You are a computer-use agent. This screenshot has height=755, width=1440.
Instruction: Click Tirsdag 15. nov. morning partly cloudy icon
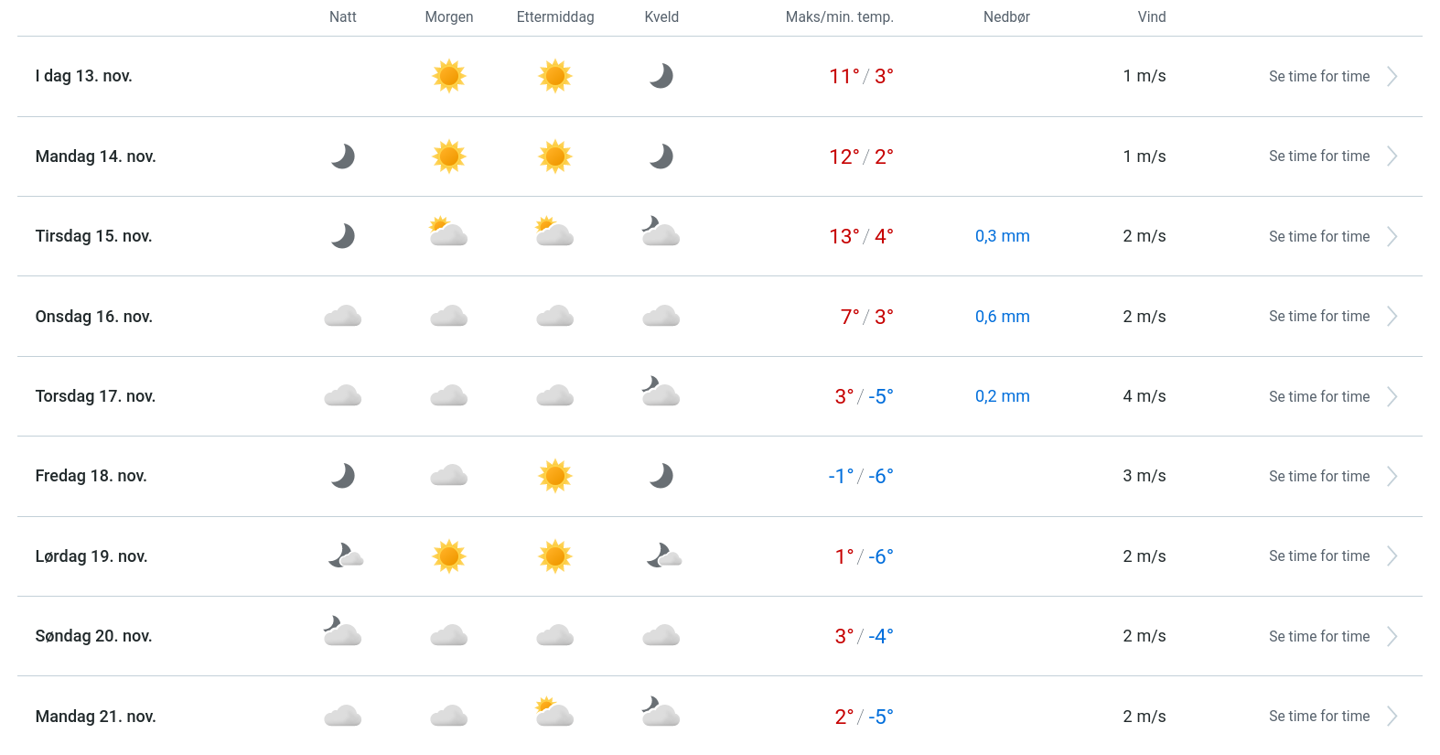[x=449, y=232]
